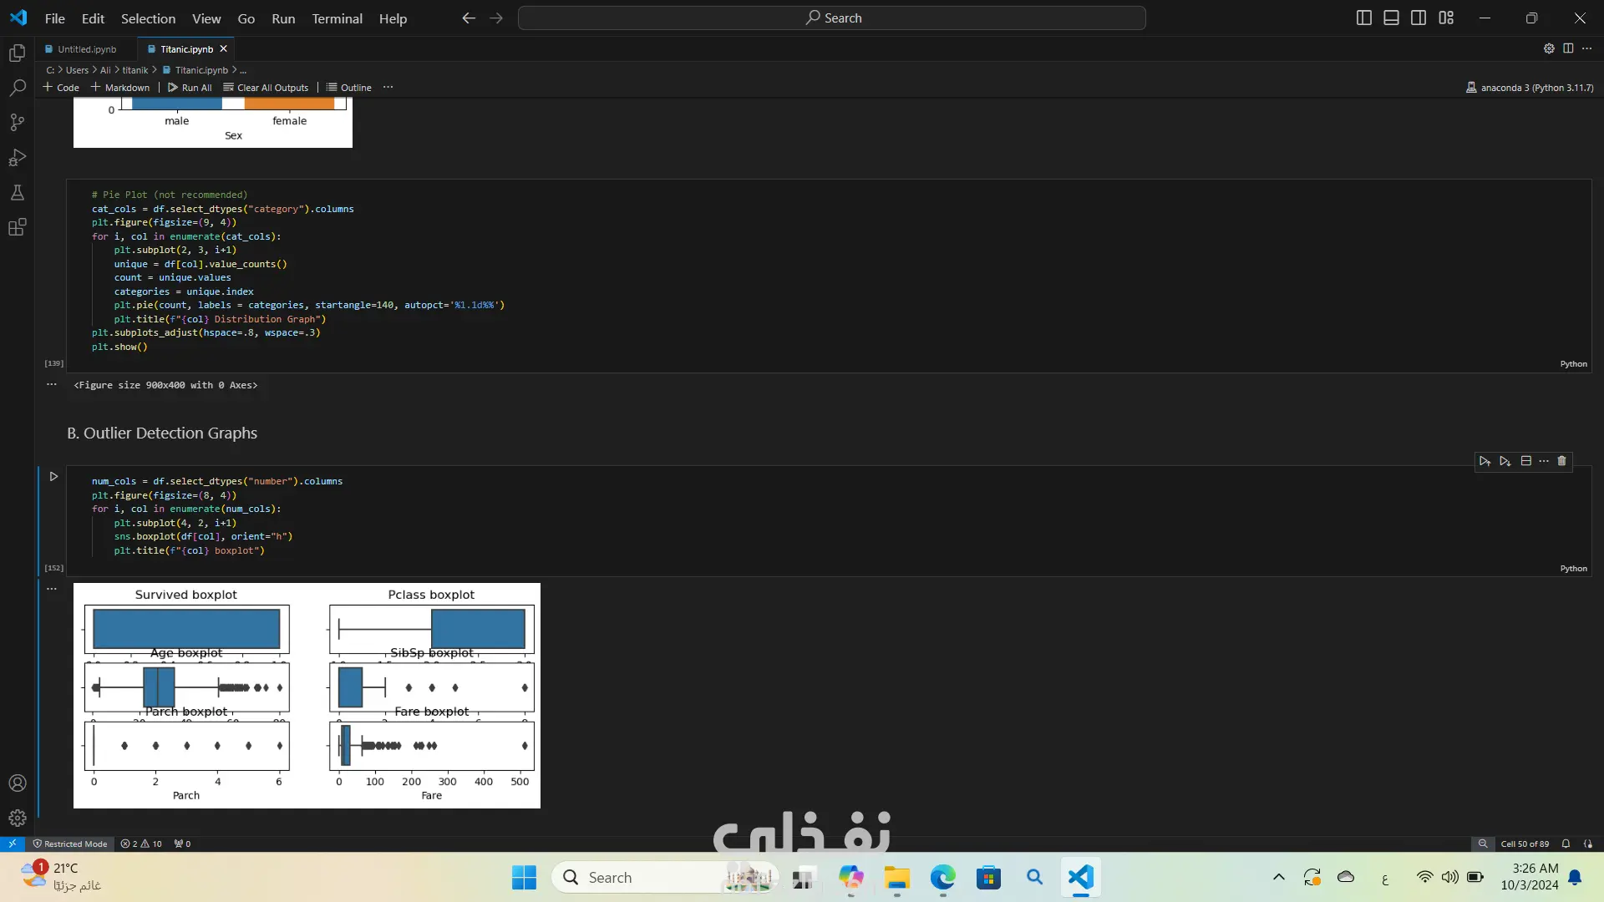Screen dimensions: 1604x902
Task: Open the Source Control view
Action: pyautogui.click(x=17, y=123)
